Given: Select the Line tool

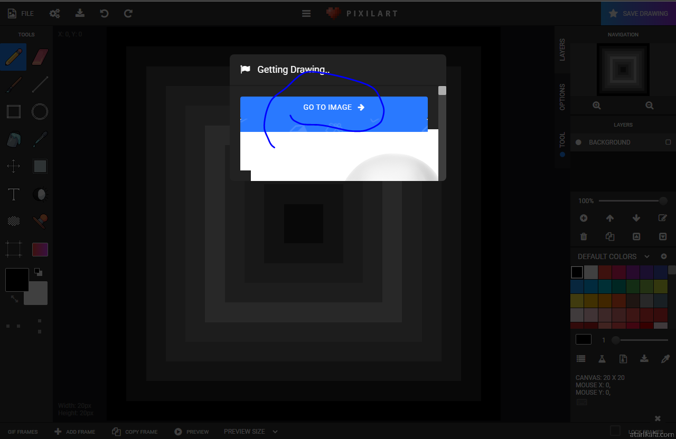Looking at the screenshot, I should [40, 84].
